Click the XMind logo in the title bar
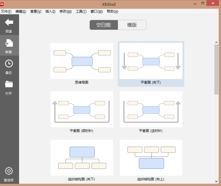The width and height of the screenshot is (221, 186). click(2, 4)
